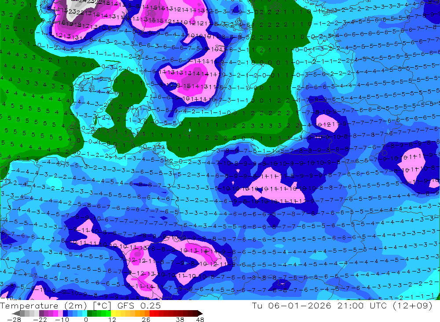Pick the dark navy blue swatch above -10
Screen dimensions: 440x322
(65, 313)
